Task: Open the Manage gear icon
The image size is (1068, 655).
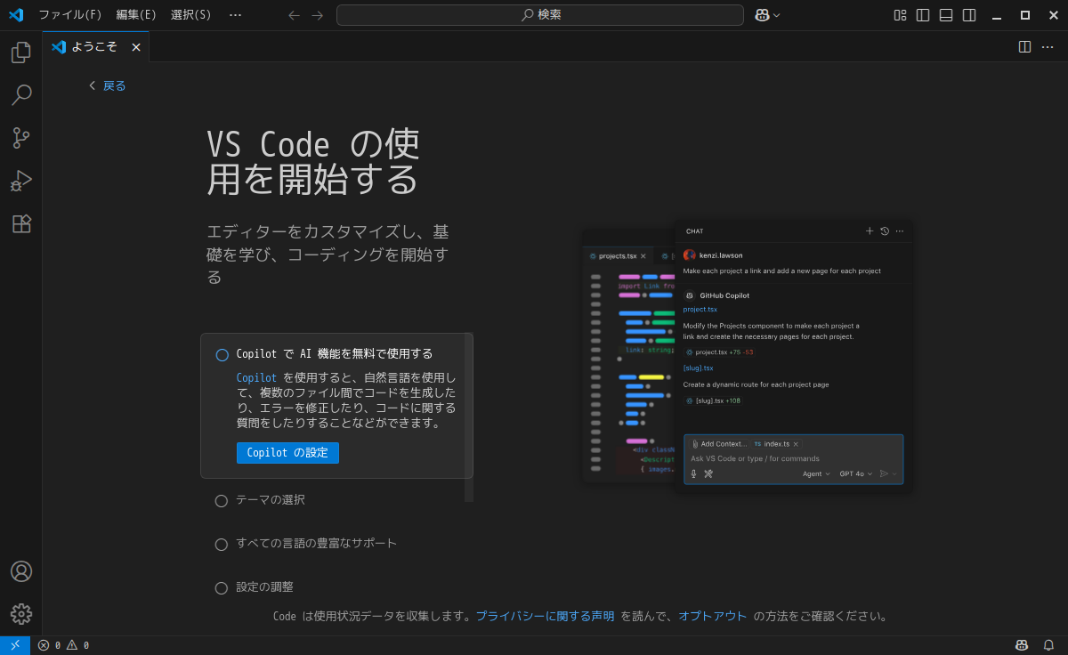Action: pos(21,614)
